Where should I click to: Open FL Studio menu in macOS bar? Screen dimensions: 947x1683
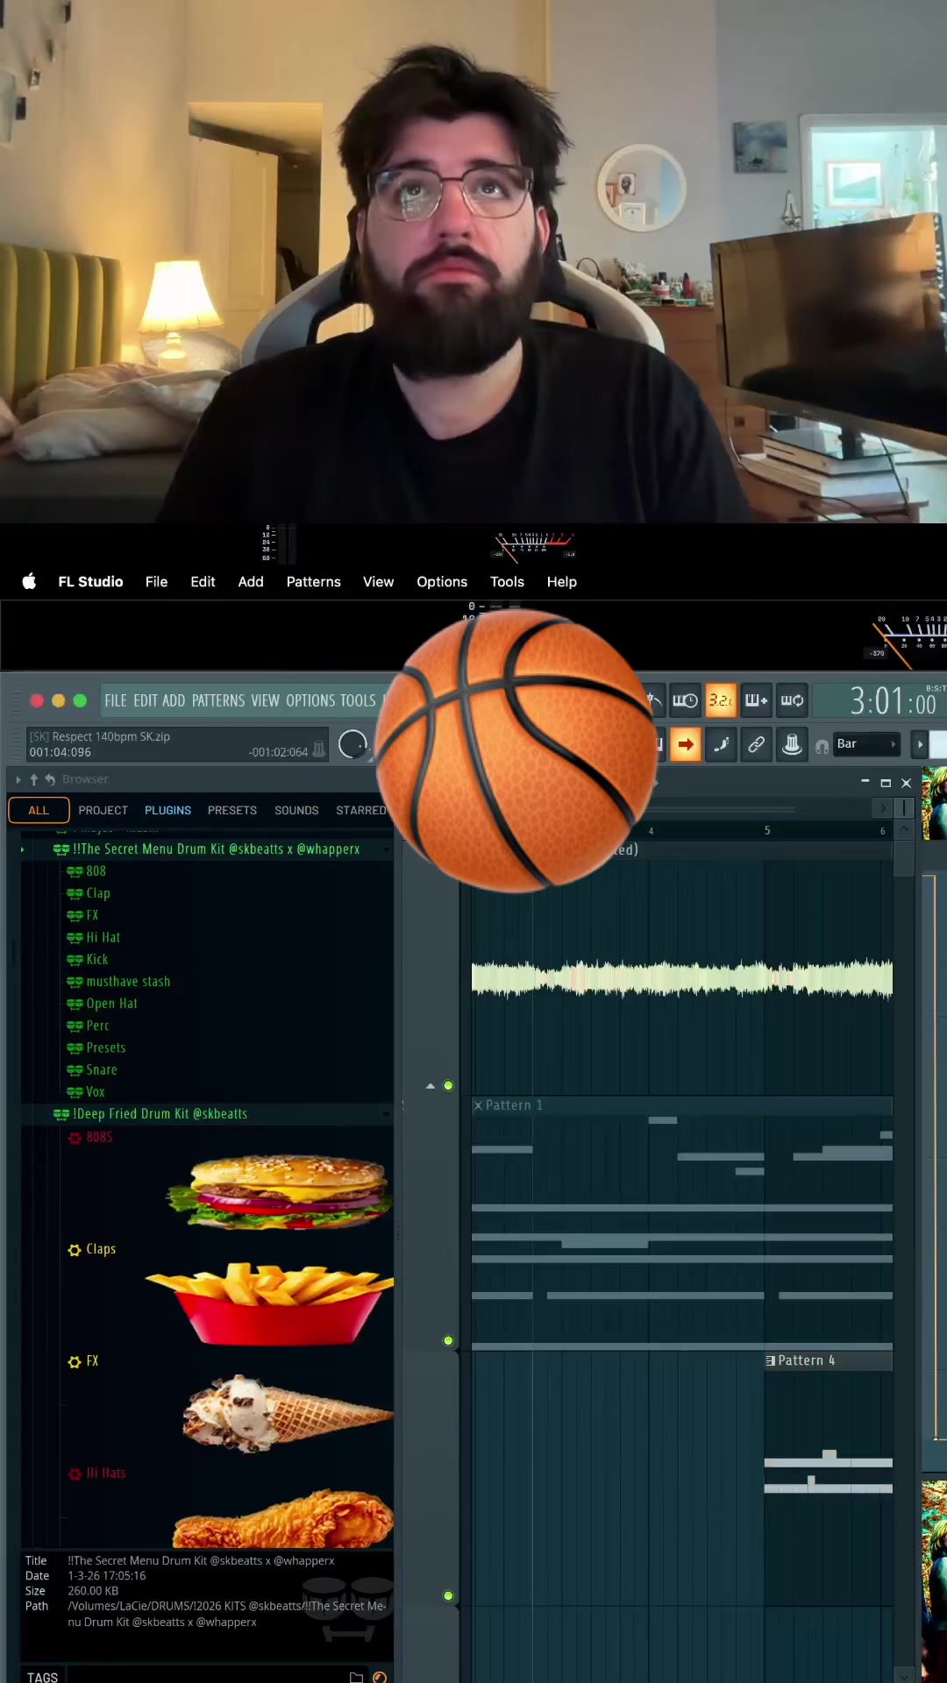click(90, 581)
